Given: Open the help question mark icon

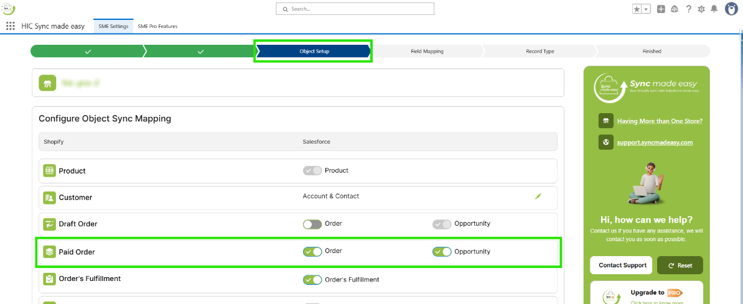Looking at the screenshot, I should click(688, 9).
